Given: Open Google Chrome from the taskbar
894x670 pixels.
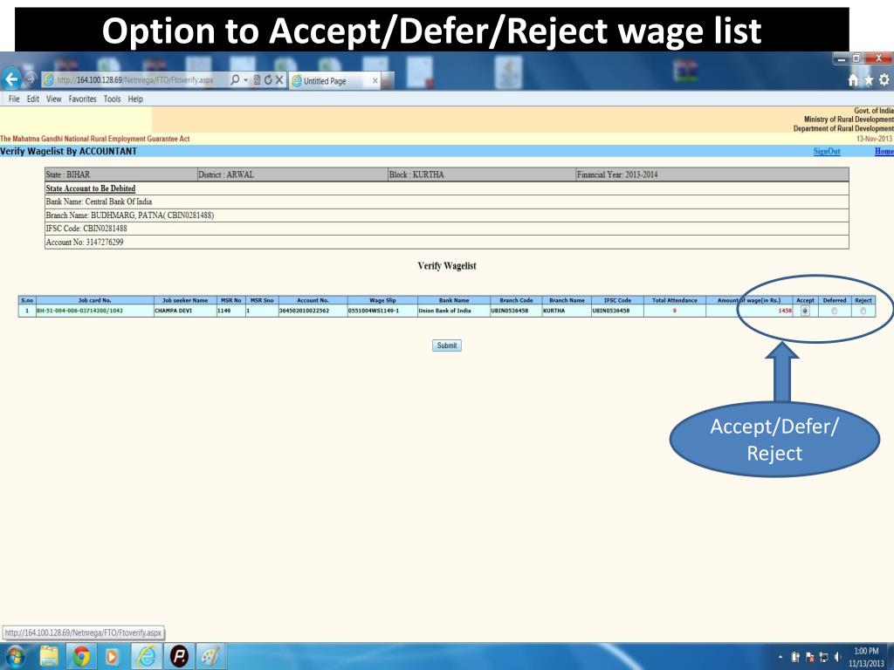Looking at the screenshot, I should (x=81, y=656).
